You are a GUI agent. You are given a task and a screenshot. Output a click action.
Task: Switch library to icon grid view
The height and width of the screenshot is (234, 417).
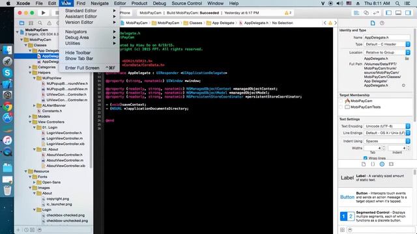tap(342, 229)
